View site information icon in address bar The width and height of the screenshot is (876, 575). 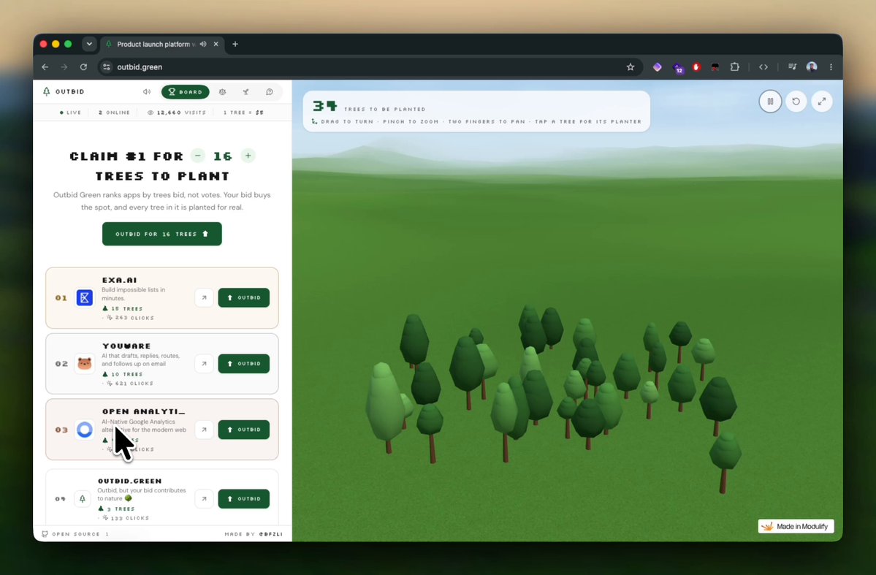(107, 67)
